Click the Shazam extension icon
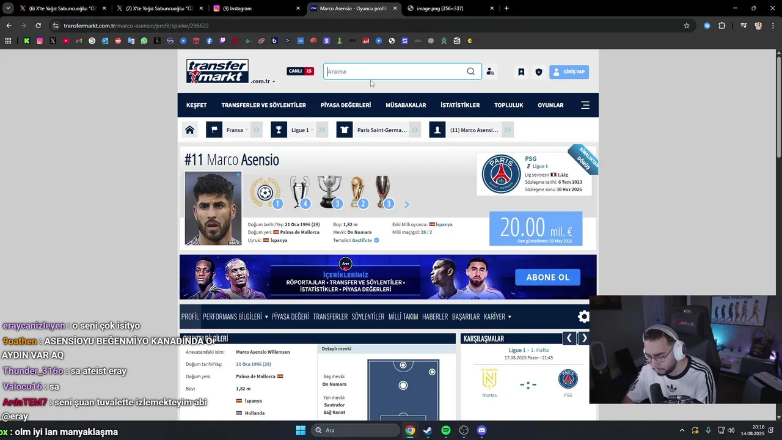 pos(707,26)
